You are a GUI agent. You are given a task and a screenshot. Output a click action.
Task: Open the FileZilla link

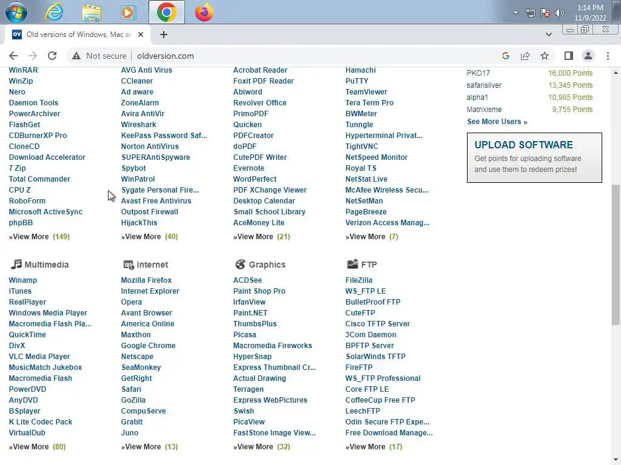(x=359, y=280)
